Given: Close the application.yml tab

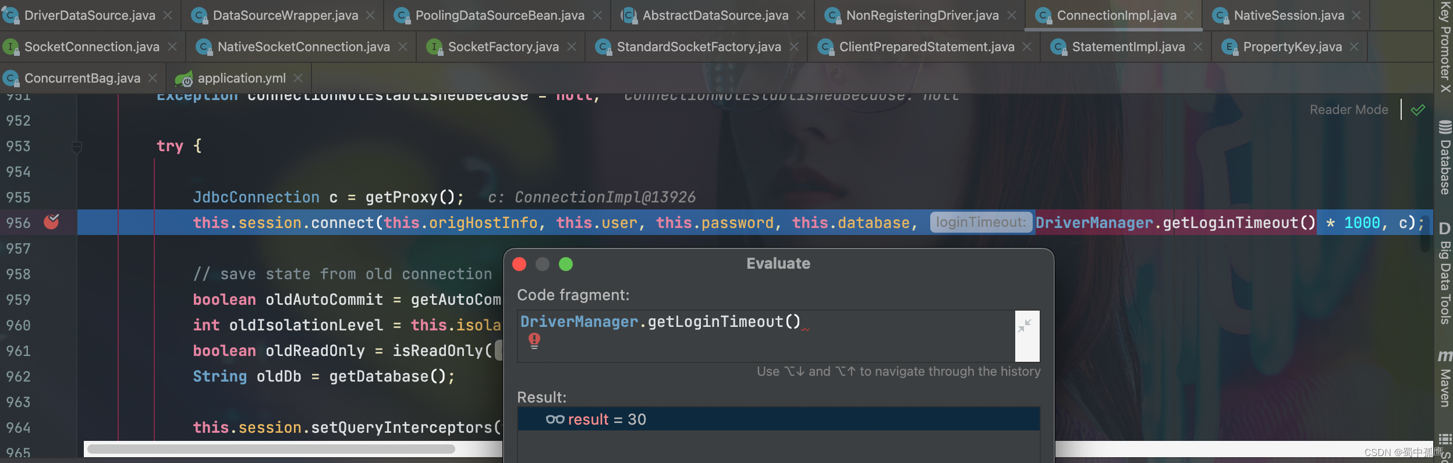Looking at the screenshot, I should click(298, 78).
